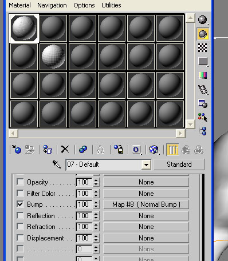Click the Reflection amount spinner arrows

(96, 216)
